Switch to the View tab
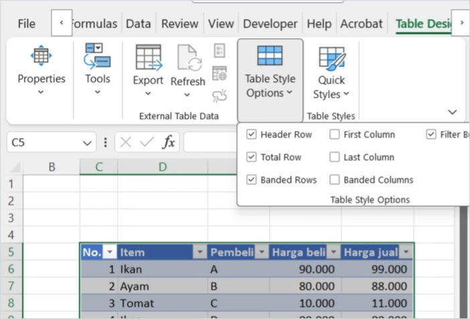Viewport: 470px width, 319px height. [x=221, y=23]
